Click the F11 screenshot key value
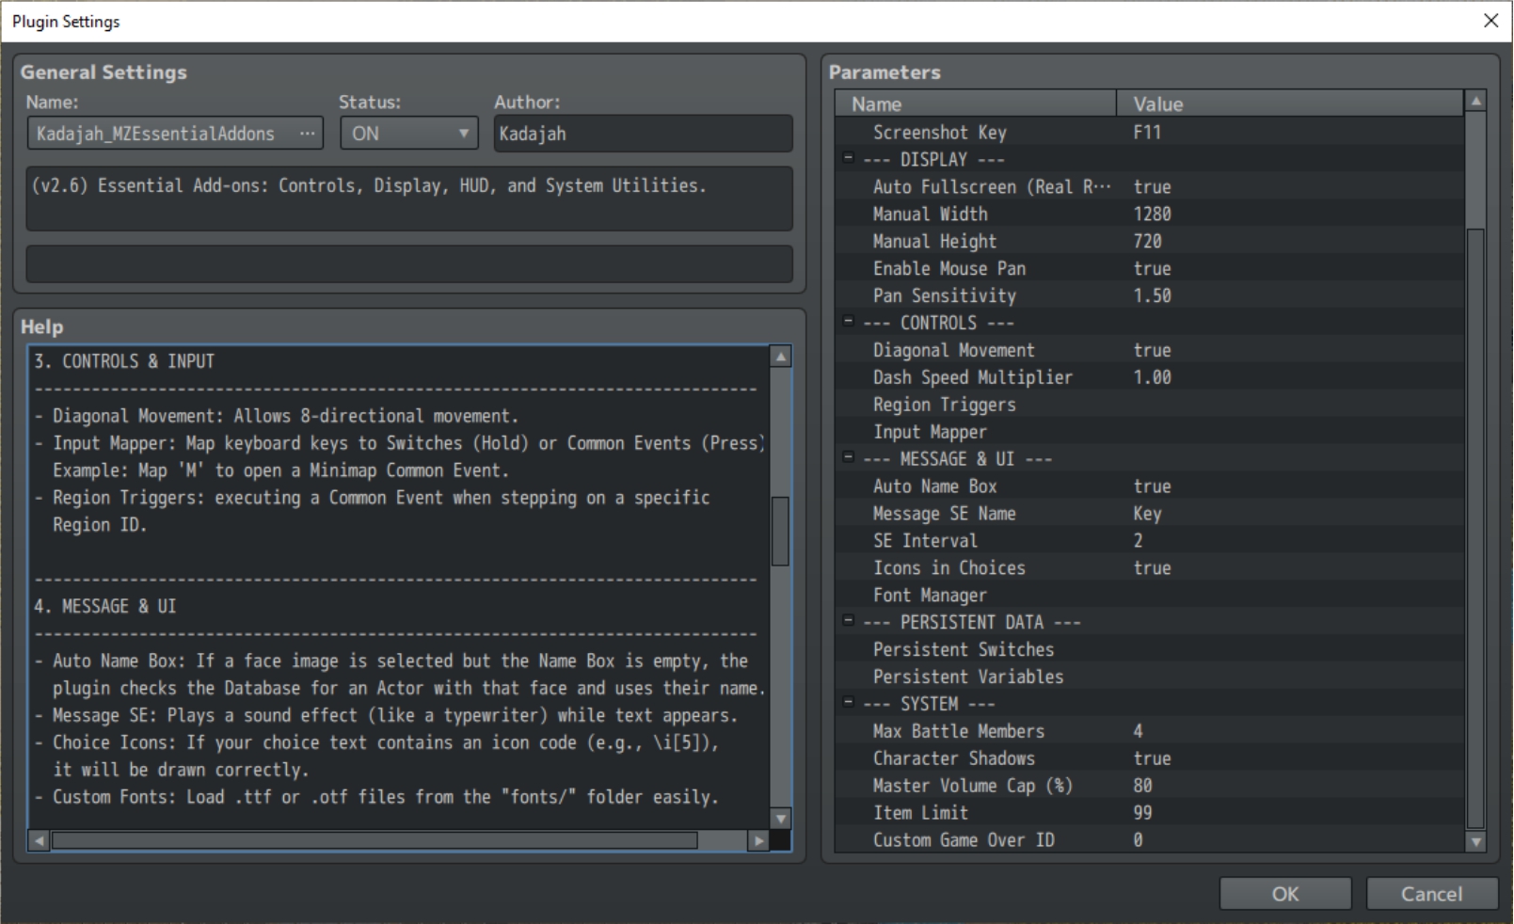Viewport: 1514px width, 924px height. point(1147,133)
